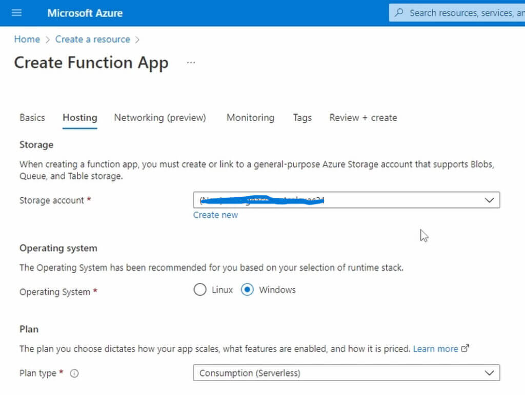Viewport: 525px width, 395px height.
Task: Click the info icon beside Plan type
Action: click(74, 373)
